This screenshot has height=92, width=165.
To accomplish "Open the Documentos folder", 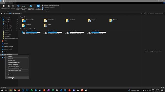I will [49, 20].
